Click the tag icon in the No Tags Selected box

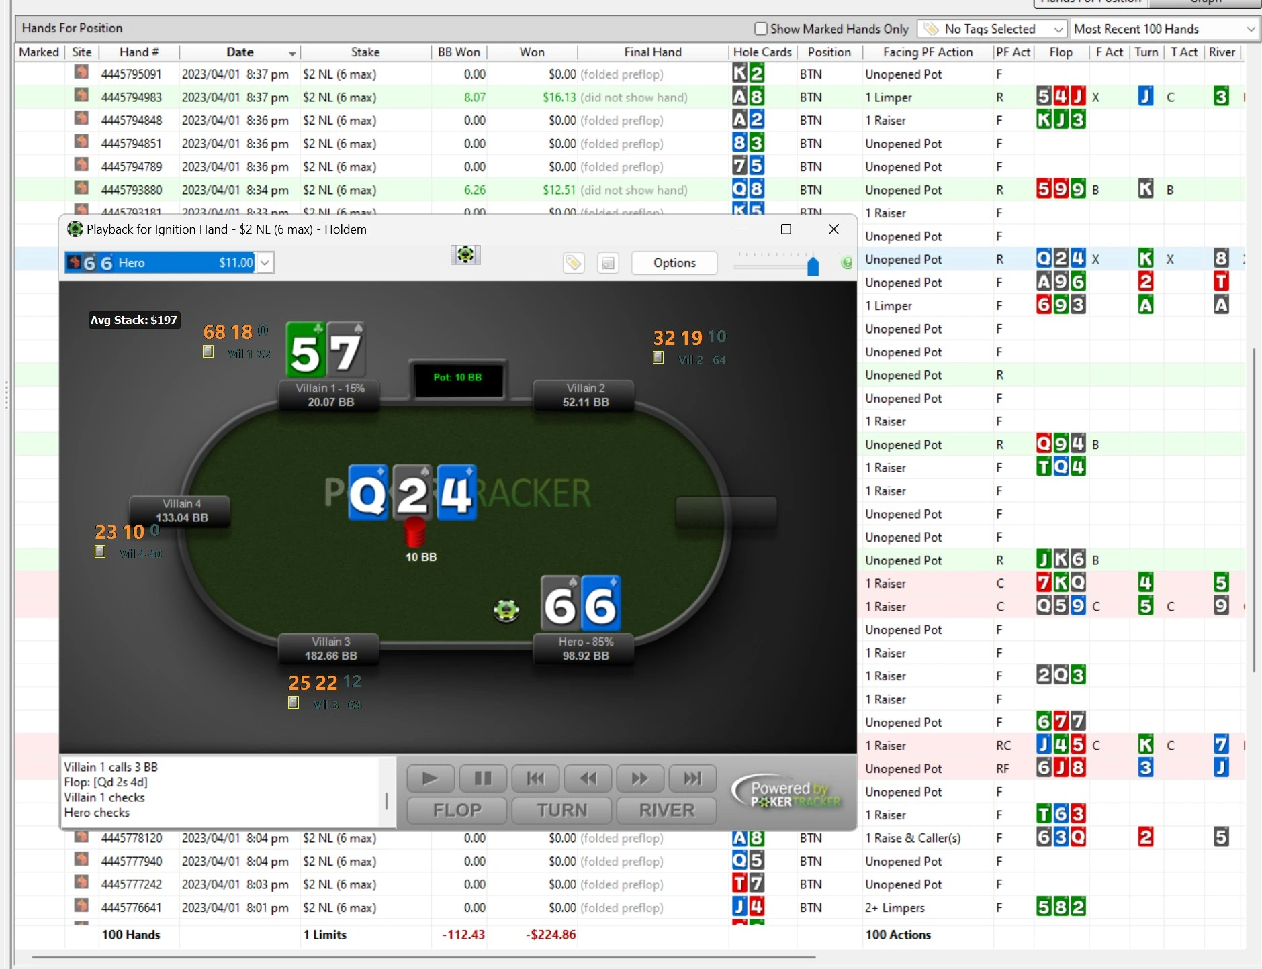pos(931,29)
